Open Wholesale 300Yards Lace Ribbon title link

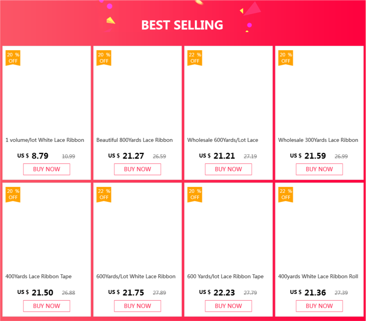tap(318, 140)
